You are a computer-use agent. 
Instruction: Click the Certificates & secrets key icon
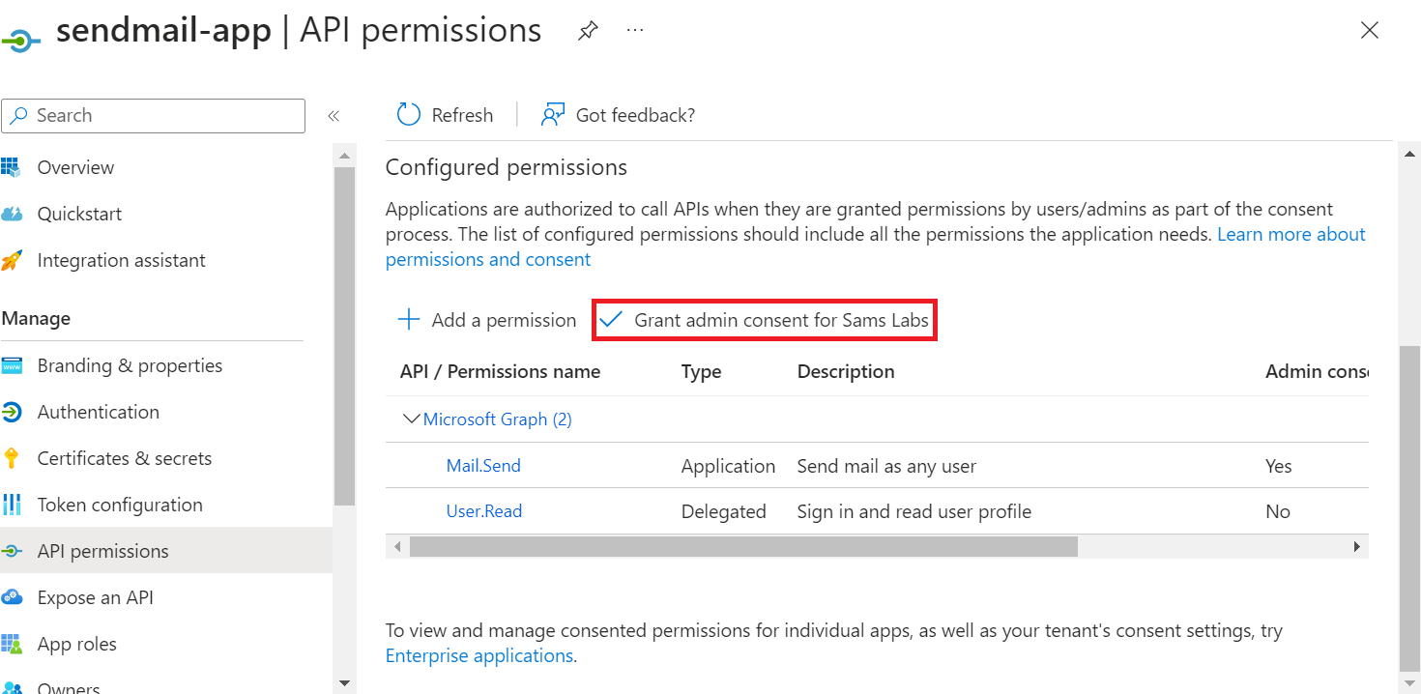12,458
